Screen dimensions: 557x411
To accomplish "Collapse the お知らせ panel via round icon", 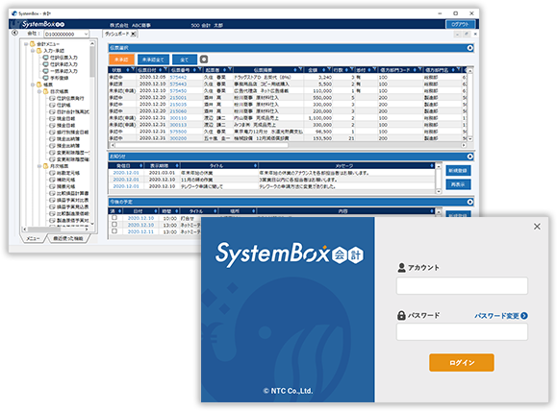I will [x=470, y=157].
